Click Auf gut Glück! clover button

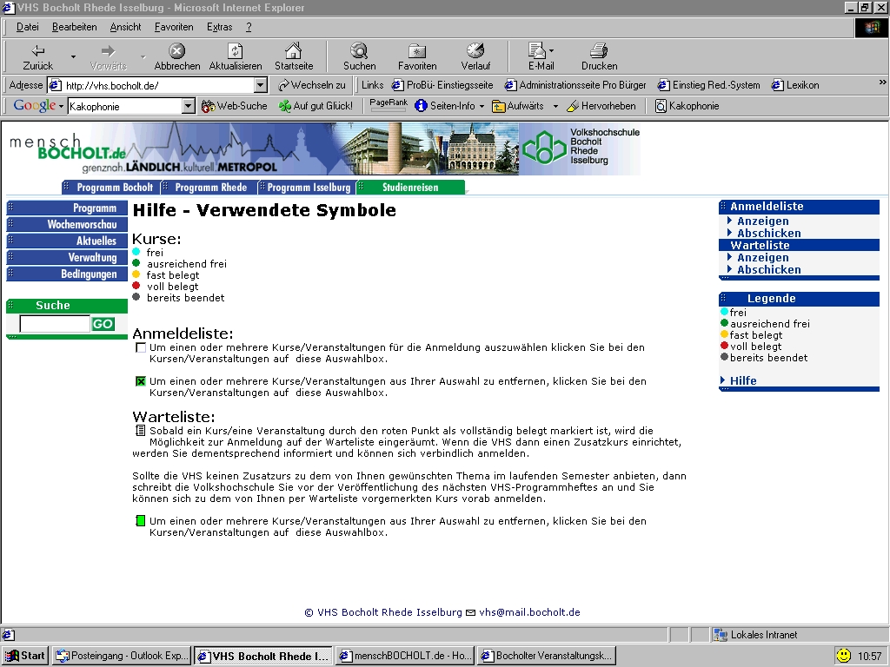click(x=315, y=106)
